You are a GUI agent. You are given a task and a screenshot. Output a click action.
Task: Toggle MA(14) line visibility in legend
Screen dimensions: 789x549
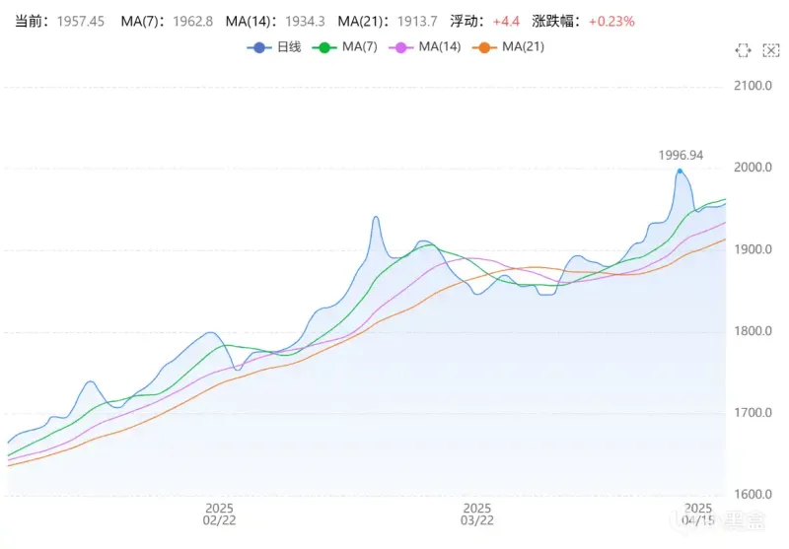428,46
